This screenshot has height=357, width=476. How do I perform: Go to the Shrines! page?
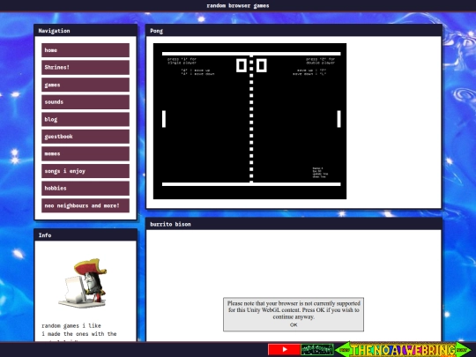(86, 67)
